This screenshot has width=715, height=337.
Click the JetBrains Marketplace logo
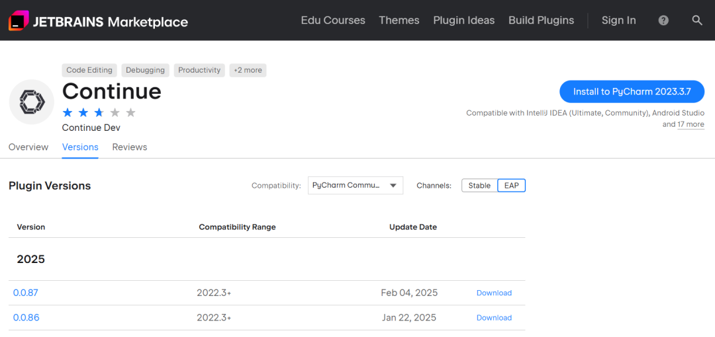coord(98,21)
